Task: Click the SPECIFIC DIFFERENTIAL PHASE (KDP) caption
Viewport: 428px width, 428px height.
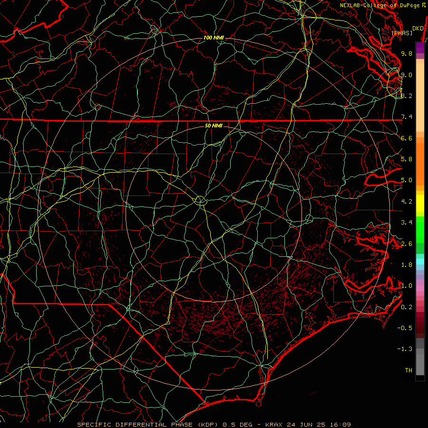Action: click(149, 425)
